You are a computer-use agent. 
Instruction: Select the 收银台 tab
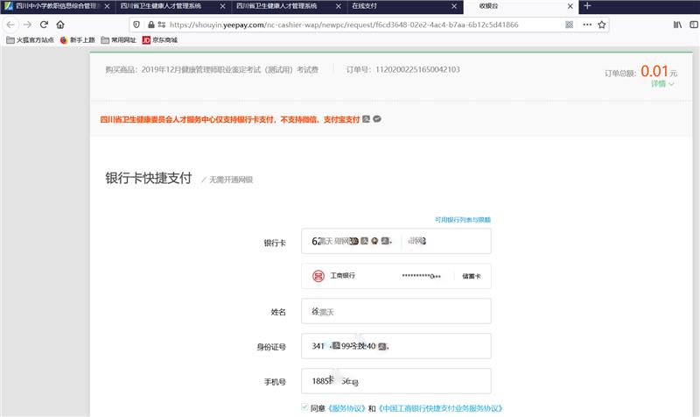521,6
